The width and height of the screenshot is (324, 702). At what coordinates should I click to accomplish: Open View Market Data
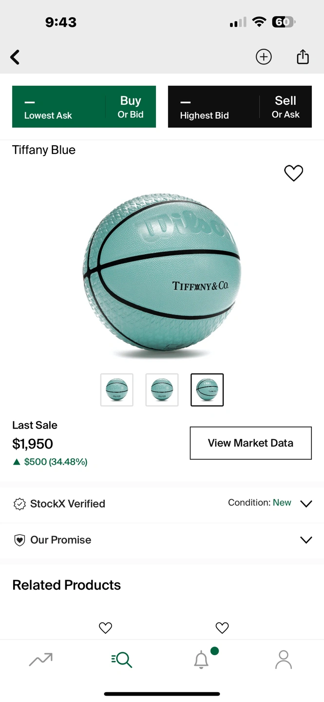point(250,443)
